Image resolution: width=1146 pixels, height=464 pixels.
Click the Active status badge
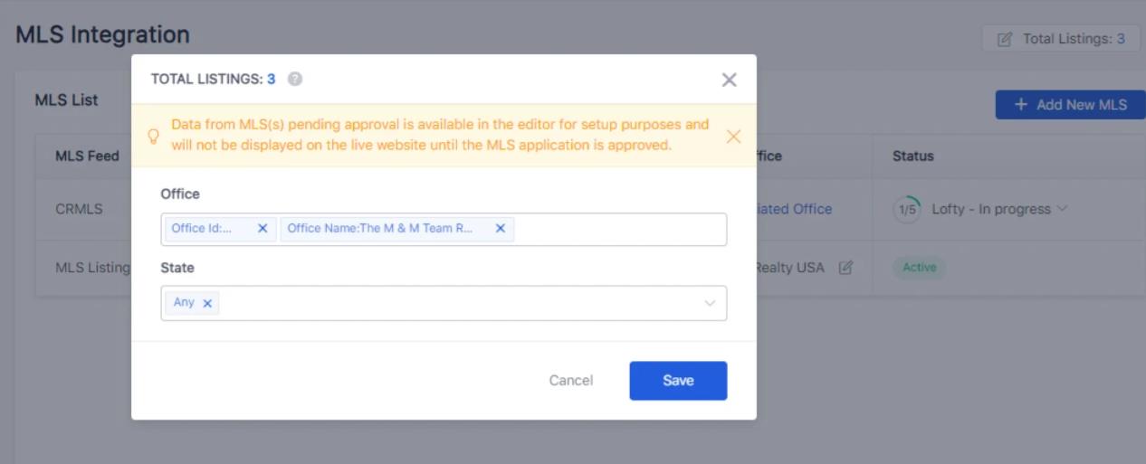tap(919, 268)
